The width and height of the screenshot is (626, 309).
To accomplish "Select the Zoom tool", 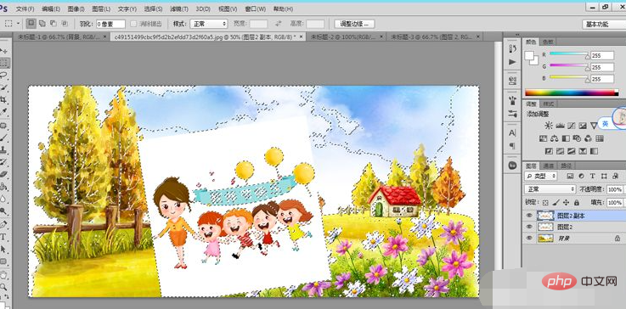I will coord(4,287).
